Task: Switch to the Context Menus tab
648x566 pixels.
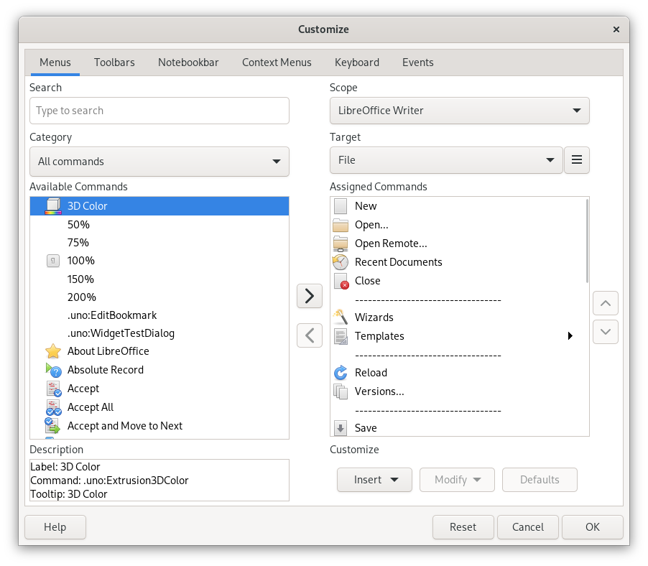Action: coord(277,62)
